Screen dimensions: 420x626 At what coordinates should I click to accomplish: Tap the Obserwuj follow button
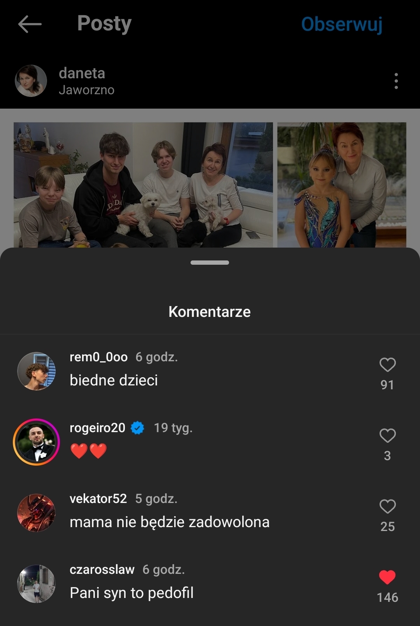(342, 24)
